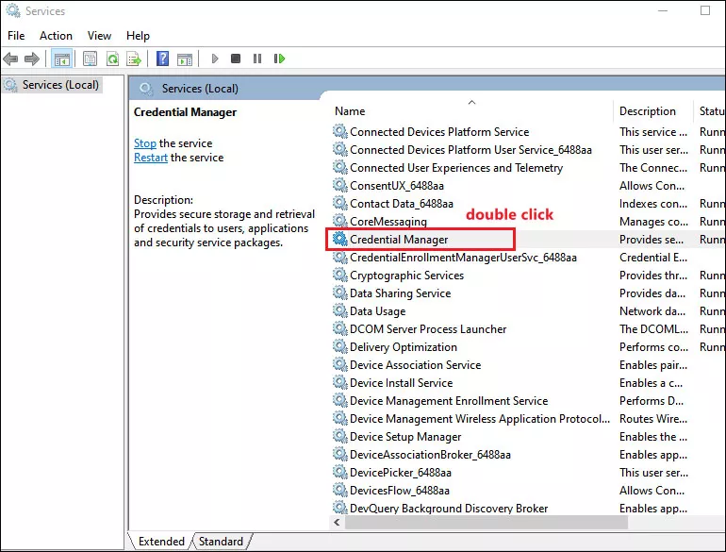This screenshot has height=552, width=726.
Task: Click the Stop Service square icon
Action: tap(236, 59)
